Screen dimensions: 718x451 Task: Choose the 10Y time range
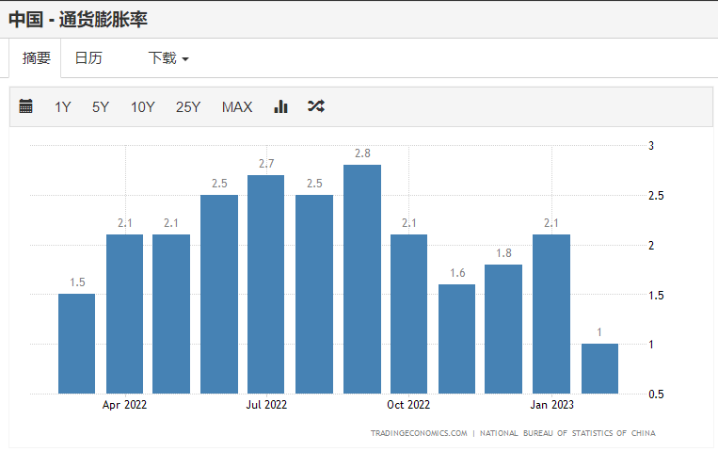pyautogui.click(x=143, y=106)
